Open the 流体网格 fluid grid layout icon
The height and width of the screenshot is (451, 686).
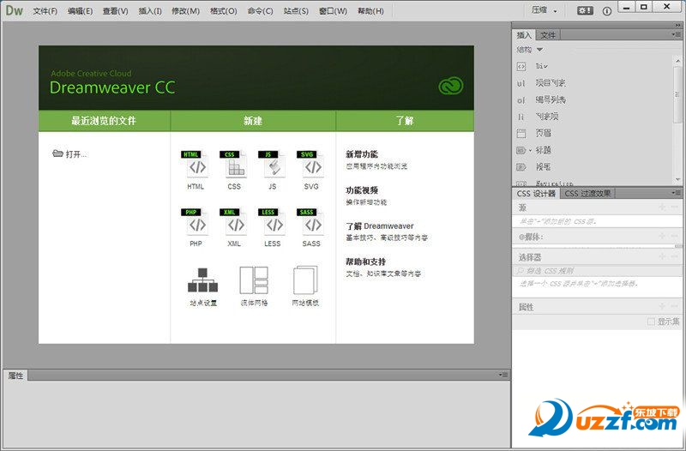(x=254, y=286)
